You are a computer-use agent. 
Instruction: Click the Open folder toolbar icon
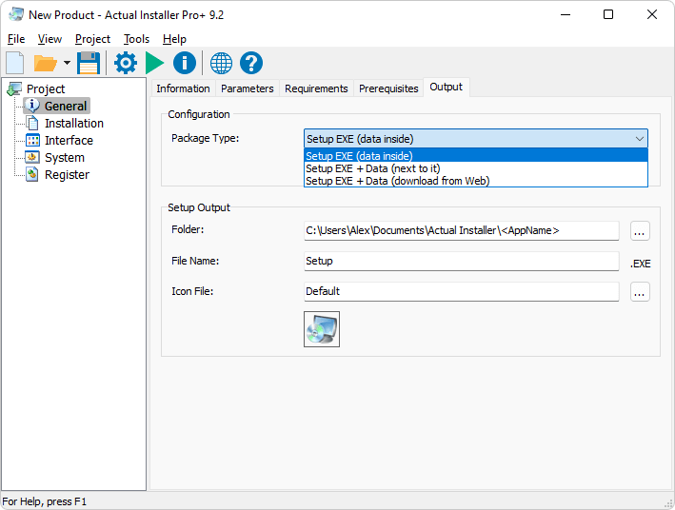coord(45,63)
